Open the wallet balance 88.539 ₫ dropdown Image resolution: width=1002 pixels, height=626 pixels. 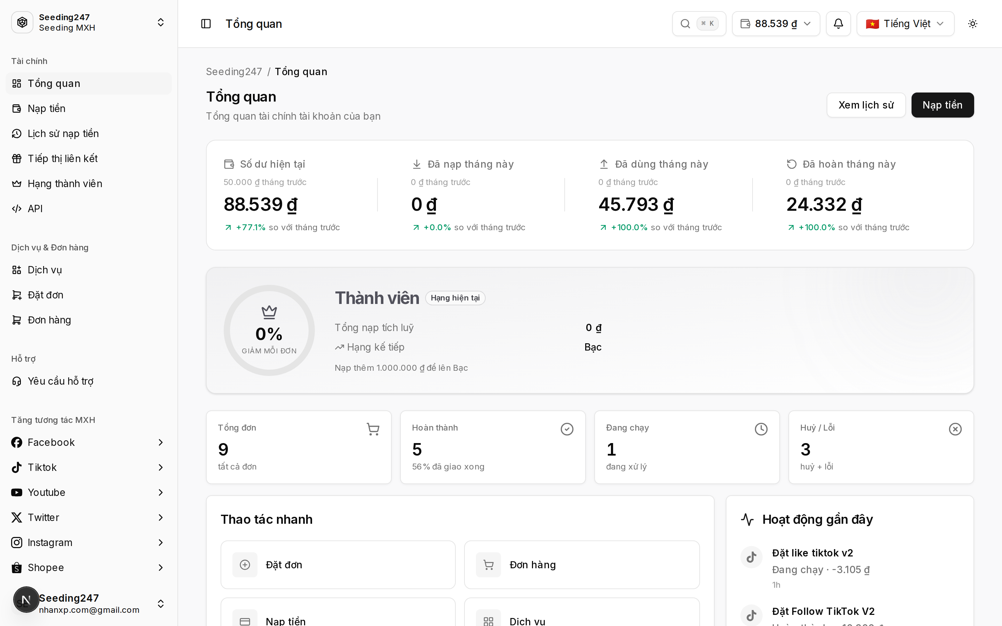click(776, 24)
